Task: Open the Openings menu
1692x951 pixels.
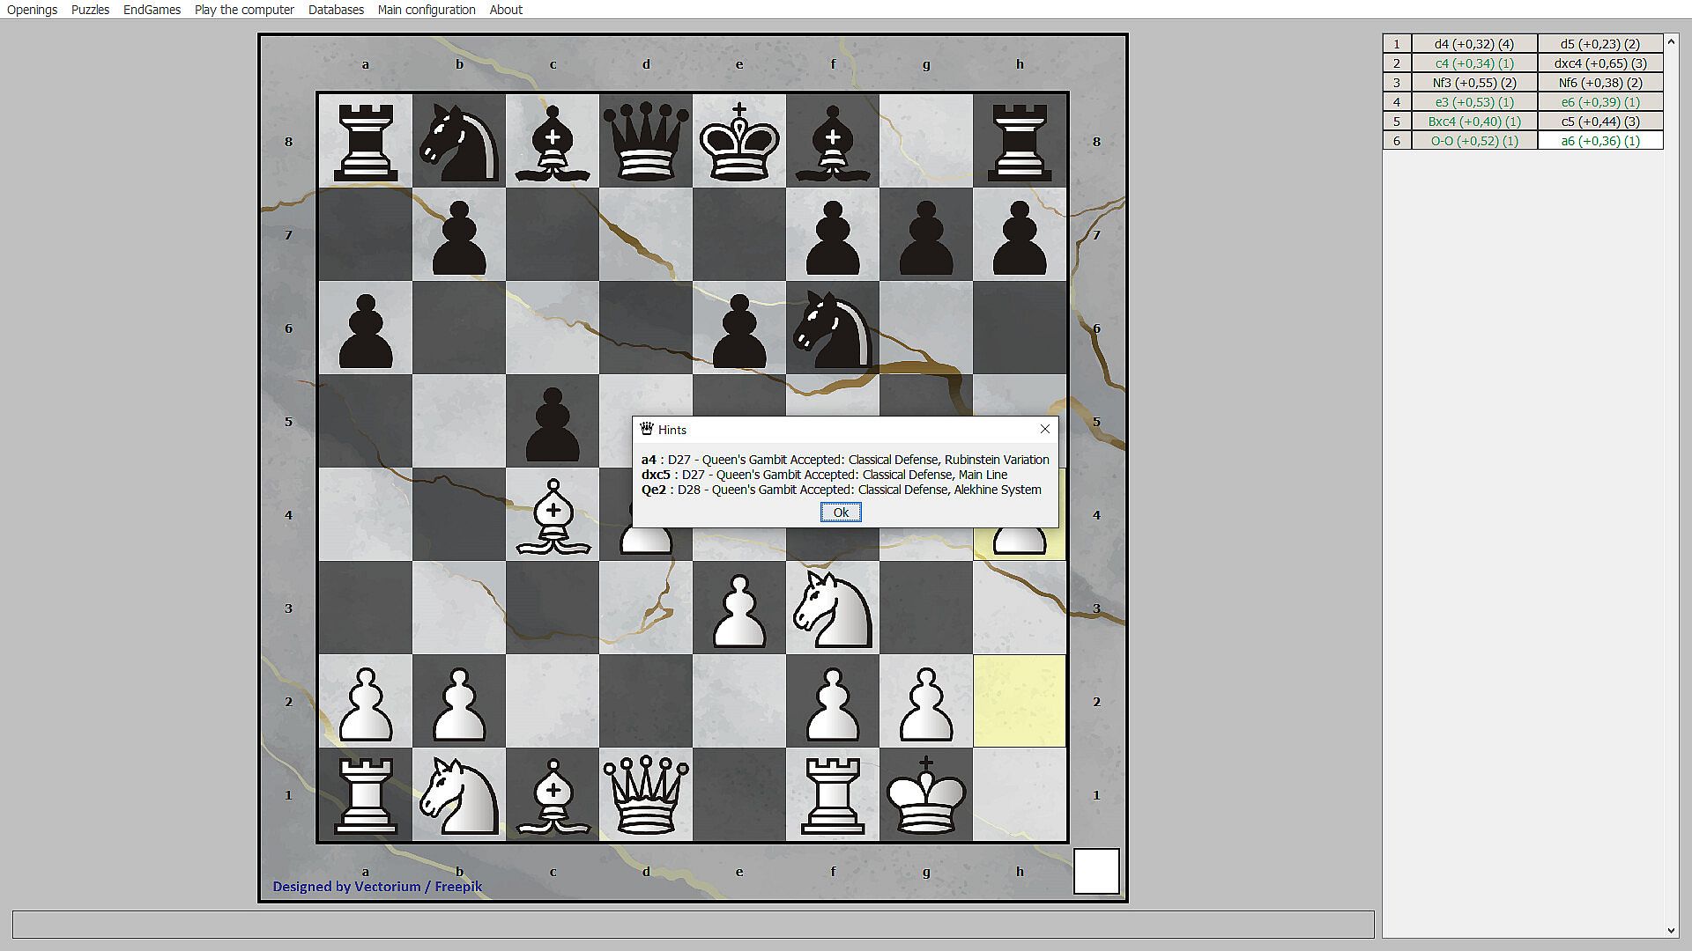Action: click(32, 10)
